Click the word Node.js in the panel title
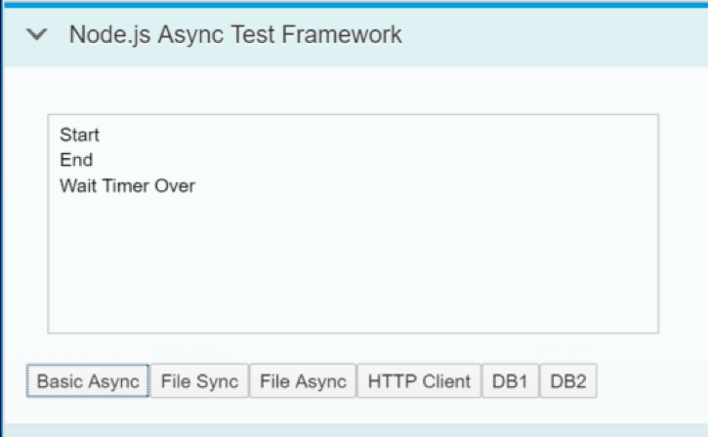 (109, 35)
